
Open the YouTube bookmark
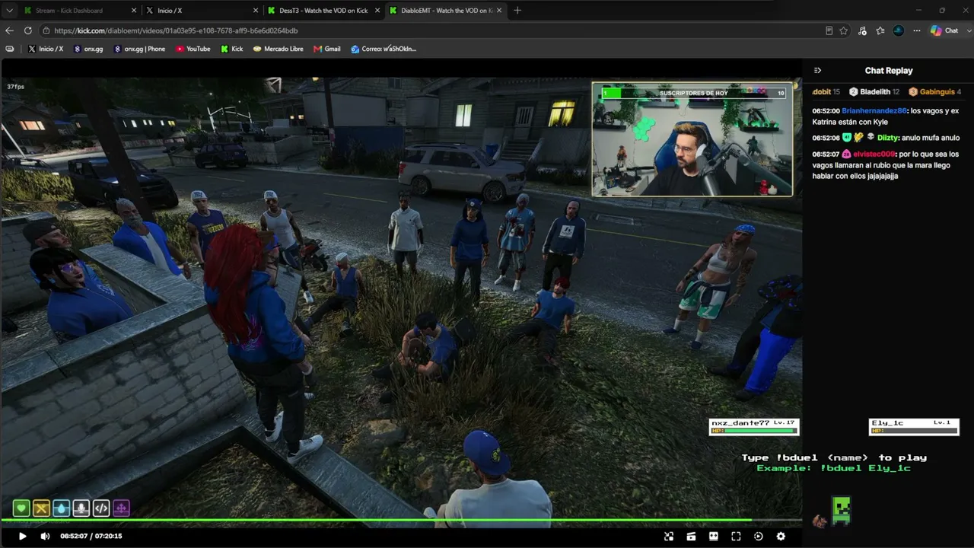pos(193,49)
